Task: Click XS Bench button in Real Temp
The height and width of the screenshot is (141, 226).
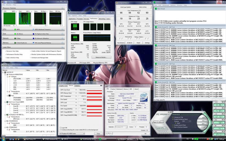Action: [x=130, y=43]
